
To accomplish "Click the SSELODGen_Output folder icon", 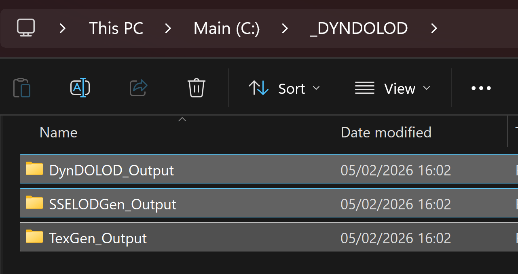I will point(34,203).
